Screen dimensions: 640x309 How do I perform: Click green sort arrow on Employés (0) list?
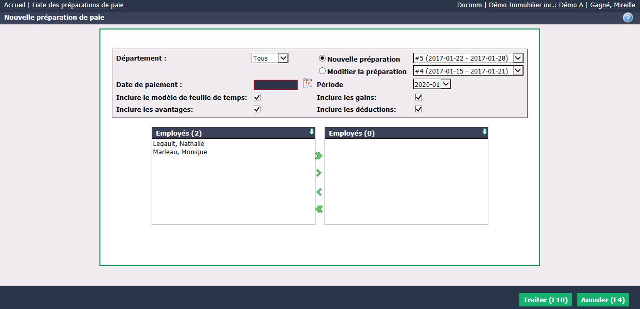[484, 132]
